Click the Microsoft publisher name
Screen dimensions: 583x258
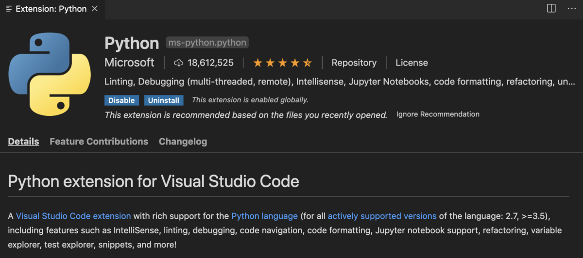[129, 63]
